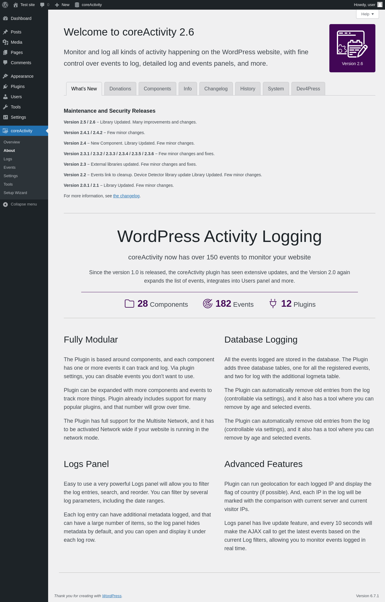Click the 'Maintenance and Security Releases' heading
Screen dimensions: 385x602
click(109, 111)
